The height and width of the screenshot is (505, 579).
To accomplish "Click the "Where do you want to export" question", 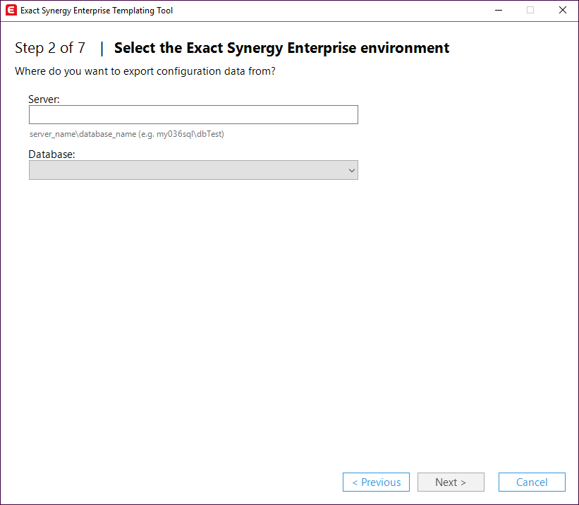I will pos(145,71).
